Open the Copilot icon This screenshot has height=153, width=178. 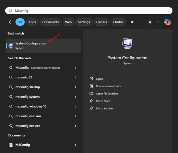pos(167,22)
